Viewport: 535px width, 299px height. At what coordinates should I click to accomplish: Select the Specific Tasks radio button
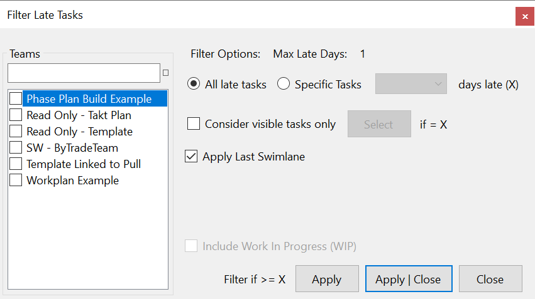pyautogui.click(x=283, y=83)
